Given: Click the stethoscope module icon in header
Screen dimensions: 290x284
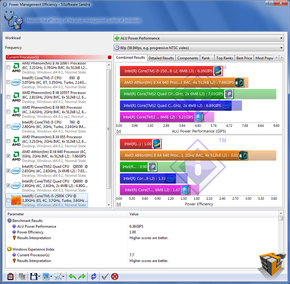Looking at the screenshot, I should 13,20.
